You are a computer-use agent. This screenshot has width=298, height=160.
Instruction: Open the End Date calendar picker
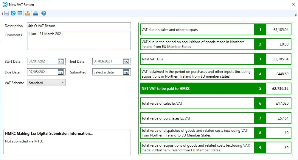coord(126,62)
